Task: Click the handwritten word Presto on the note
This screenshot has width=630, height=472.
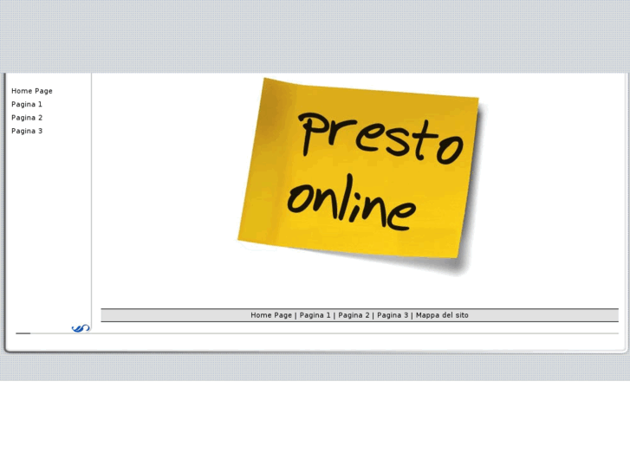Action: click(x=380, y=139)
